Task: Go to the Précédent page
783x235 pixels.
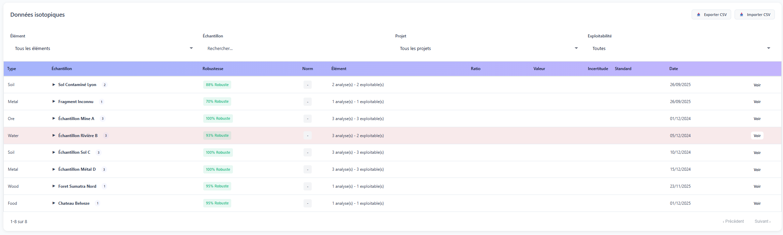Action: click(x=733, y=221)
